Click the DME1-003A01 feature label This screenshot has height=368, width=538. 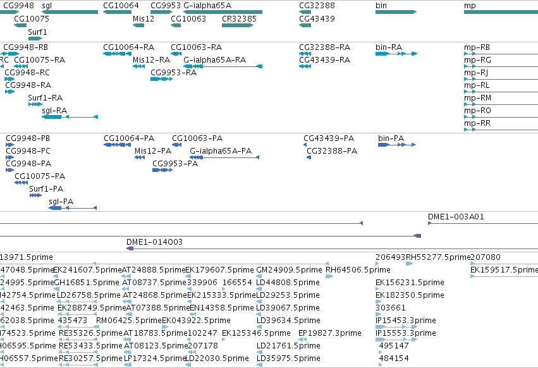coord(456,217)
